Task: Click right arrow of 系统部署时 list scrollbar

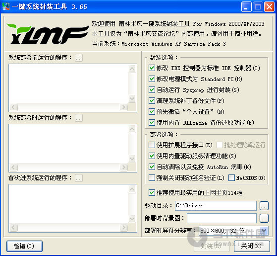Action: [x=123, y=167]
